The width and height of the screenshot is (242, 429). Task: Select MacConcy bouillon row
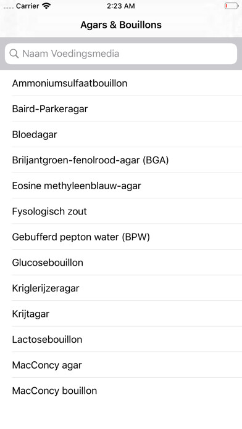click(x=121, y=390)
